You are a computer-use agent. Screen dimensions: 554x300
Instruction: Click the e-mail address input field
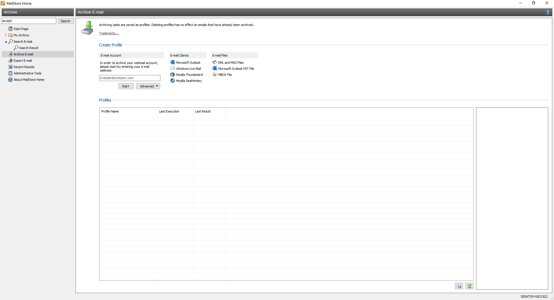click(130, 78)
